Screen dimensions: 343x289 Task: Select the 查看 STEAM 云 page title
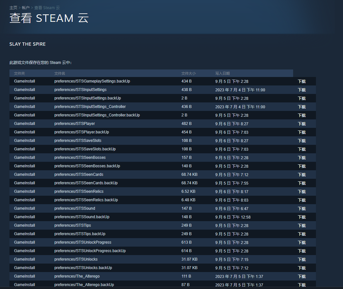point(49,18)
